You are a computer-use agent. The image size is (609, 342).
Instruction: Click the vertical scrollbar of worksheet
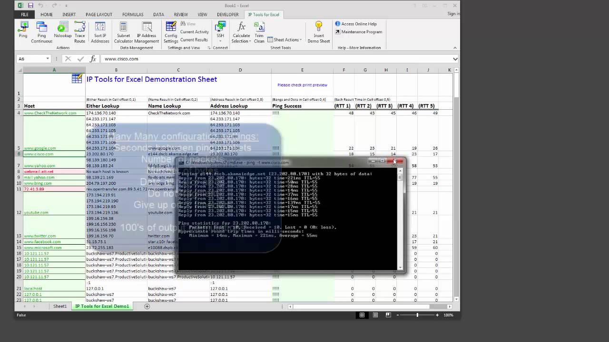click(456, 185)
